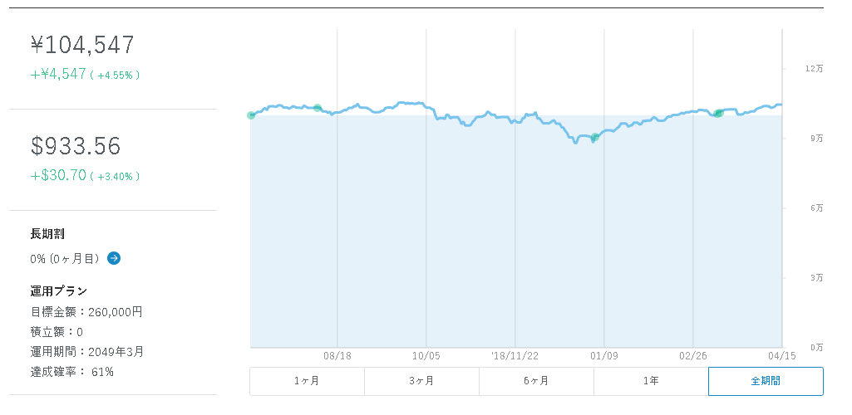Viewport: 852px width, 415px height.
Task: Click the 目標金額：260,000円 plan line
Action: click(86, 312)
